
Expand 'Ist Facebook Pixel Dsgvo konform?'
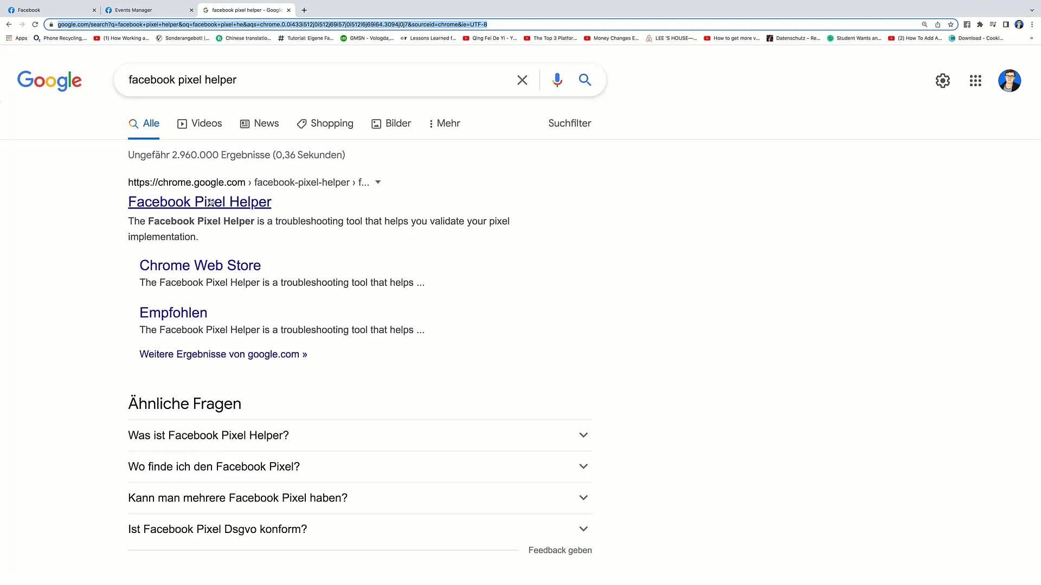click(359, 529)
